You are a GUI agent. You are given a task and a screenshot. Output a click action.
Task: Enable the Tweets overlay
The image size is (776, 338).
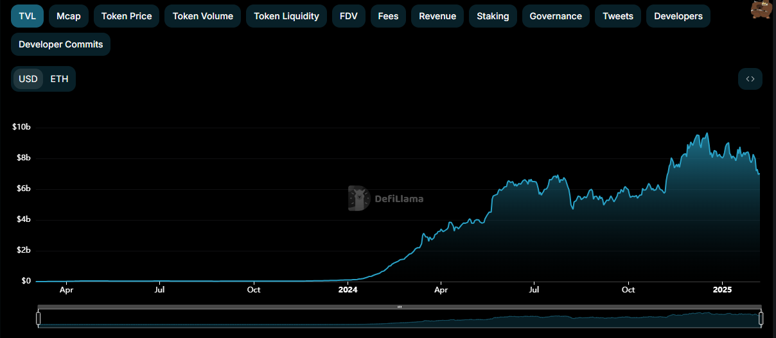coord(618,16)
